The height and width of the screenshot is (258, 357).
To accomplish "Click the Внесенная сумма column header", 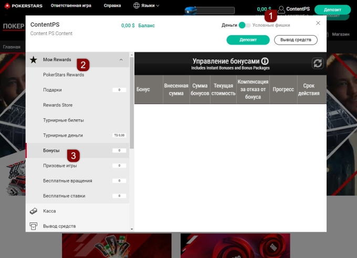I will coord(176,89).
